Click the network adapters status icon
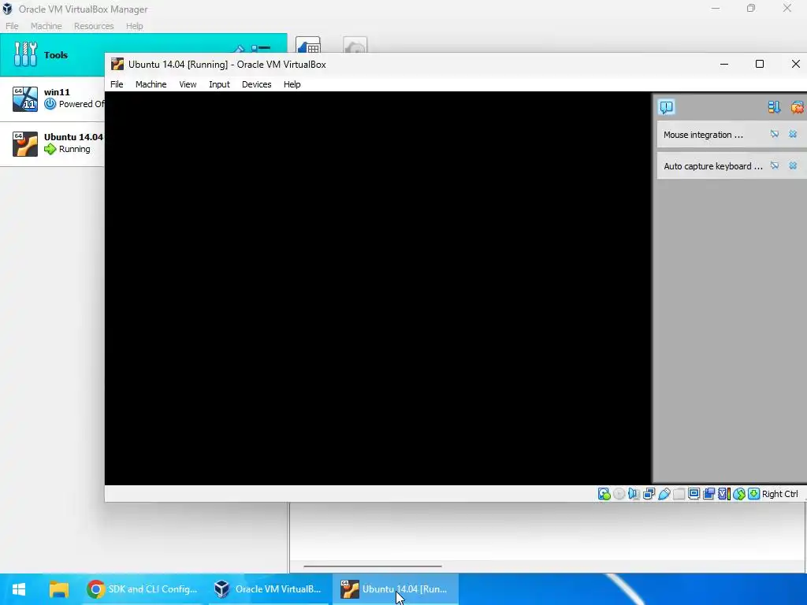This screenshot has height=605, width=807. coord(649,494)
